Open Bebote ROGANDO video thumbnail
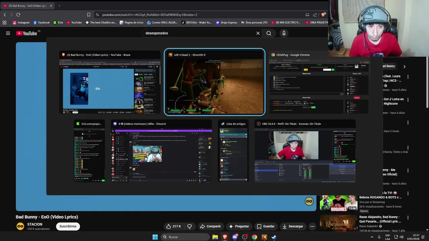 [x=338, y=203]
